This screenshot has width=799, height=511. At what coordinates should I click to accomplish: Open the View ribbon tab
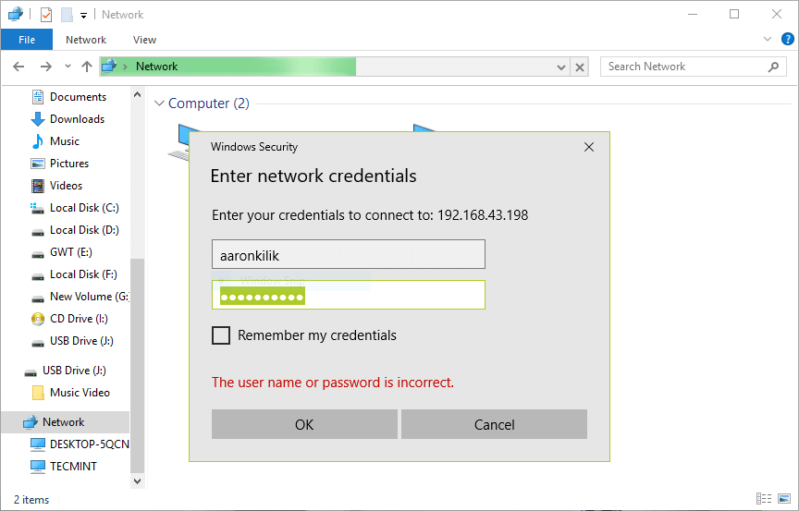click(x=144, y=40)
